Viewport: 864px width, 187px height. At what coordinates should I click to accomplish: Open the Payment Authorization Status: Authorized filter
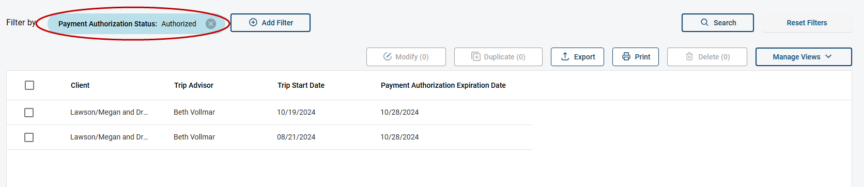[x=127, y=24]
